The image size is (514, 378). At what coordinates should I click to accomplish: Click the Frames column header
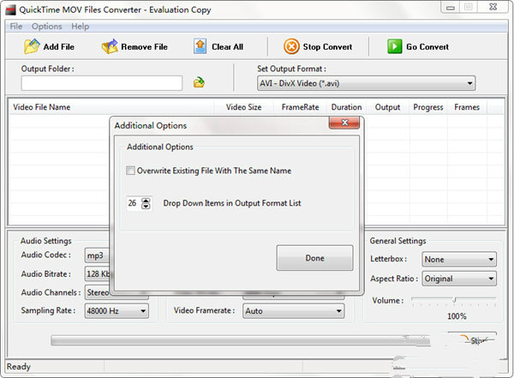tap(467, 107)
